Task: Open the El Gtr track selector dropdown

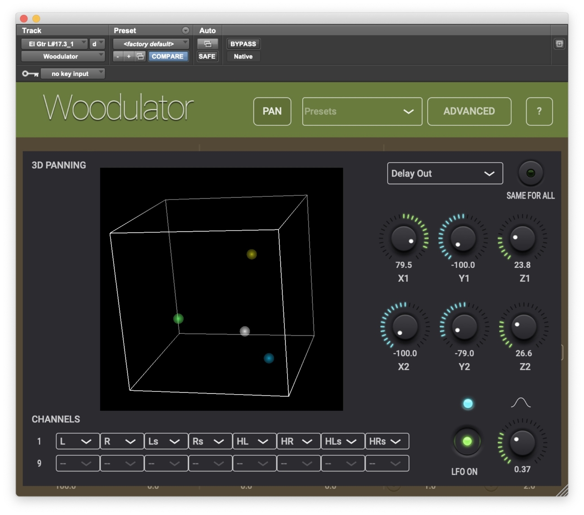Action: (x=54, y=44)
